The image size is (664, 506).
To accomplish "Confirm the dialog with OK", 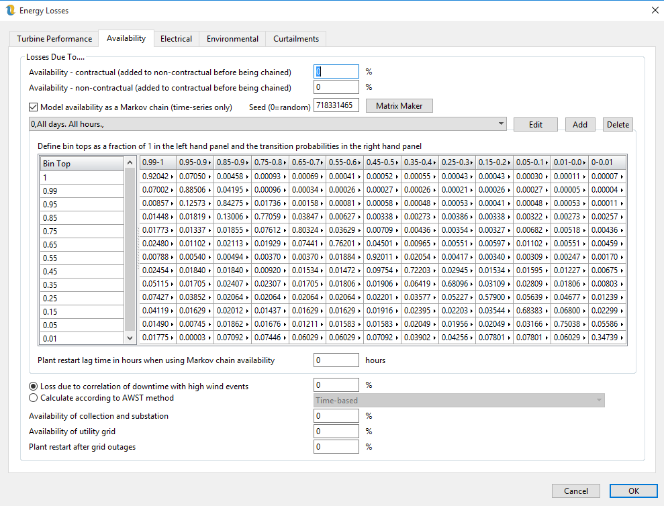I will [633, 491].
